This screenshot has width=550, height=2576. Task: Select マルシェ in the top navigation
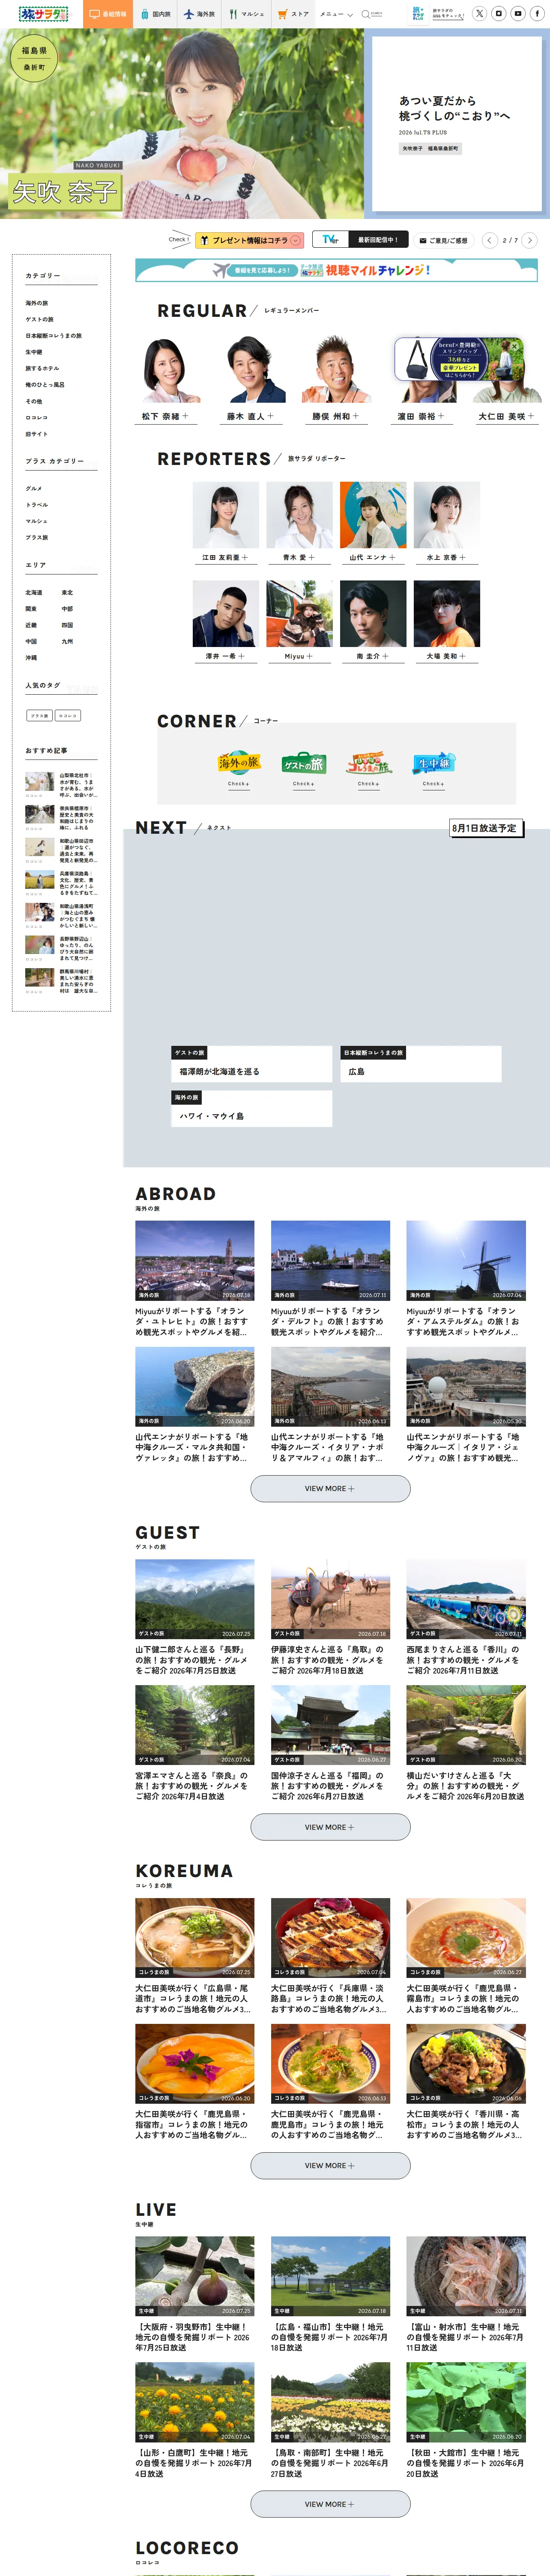pos(247,14)
